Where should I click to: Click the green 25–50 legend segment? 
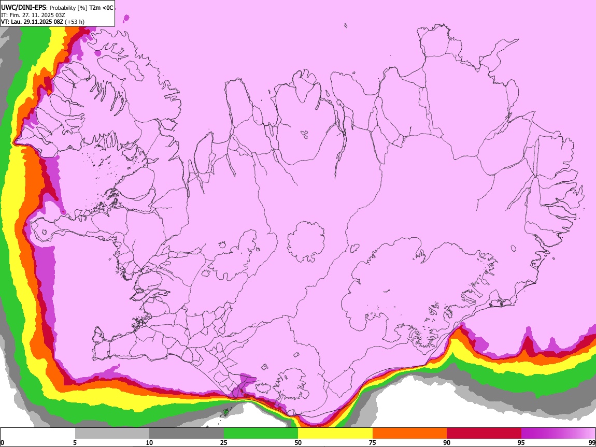(x=261, y=434)
